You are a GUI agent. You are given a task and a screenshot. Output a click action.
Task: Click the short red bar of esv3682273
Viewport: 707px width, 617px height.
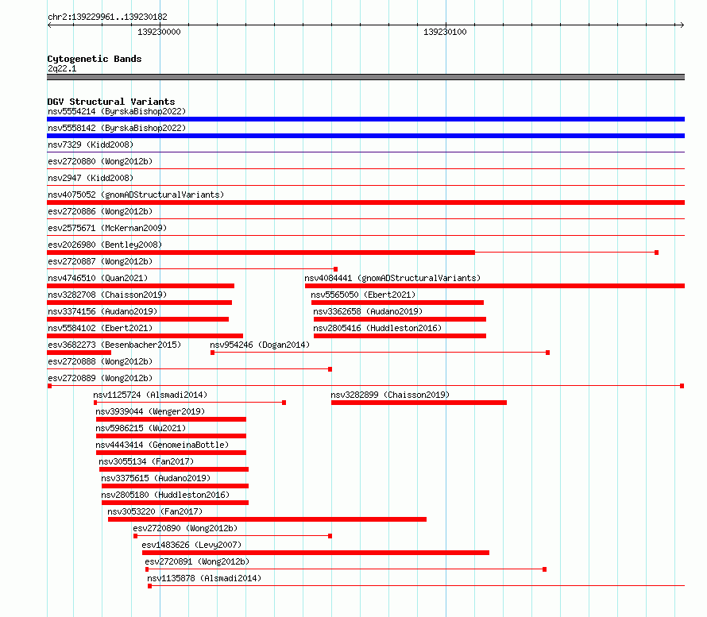[79, 353]
